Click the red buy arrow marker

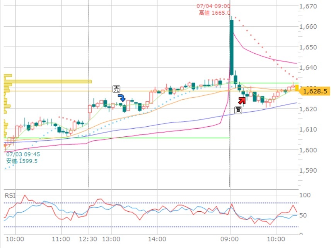242,101
